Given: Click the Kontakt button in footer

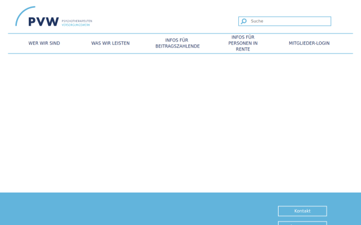Looking at the screenshot, I should click(x=302, y=211).
